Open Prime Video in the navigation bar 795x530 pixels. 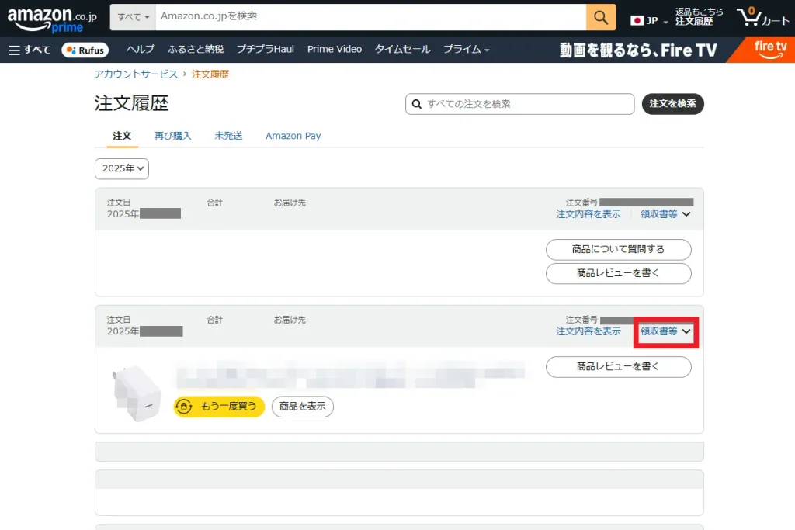coord(335,49)
